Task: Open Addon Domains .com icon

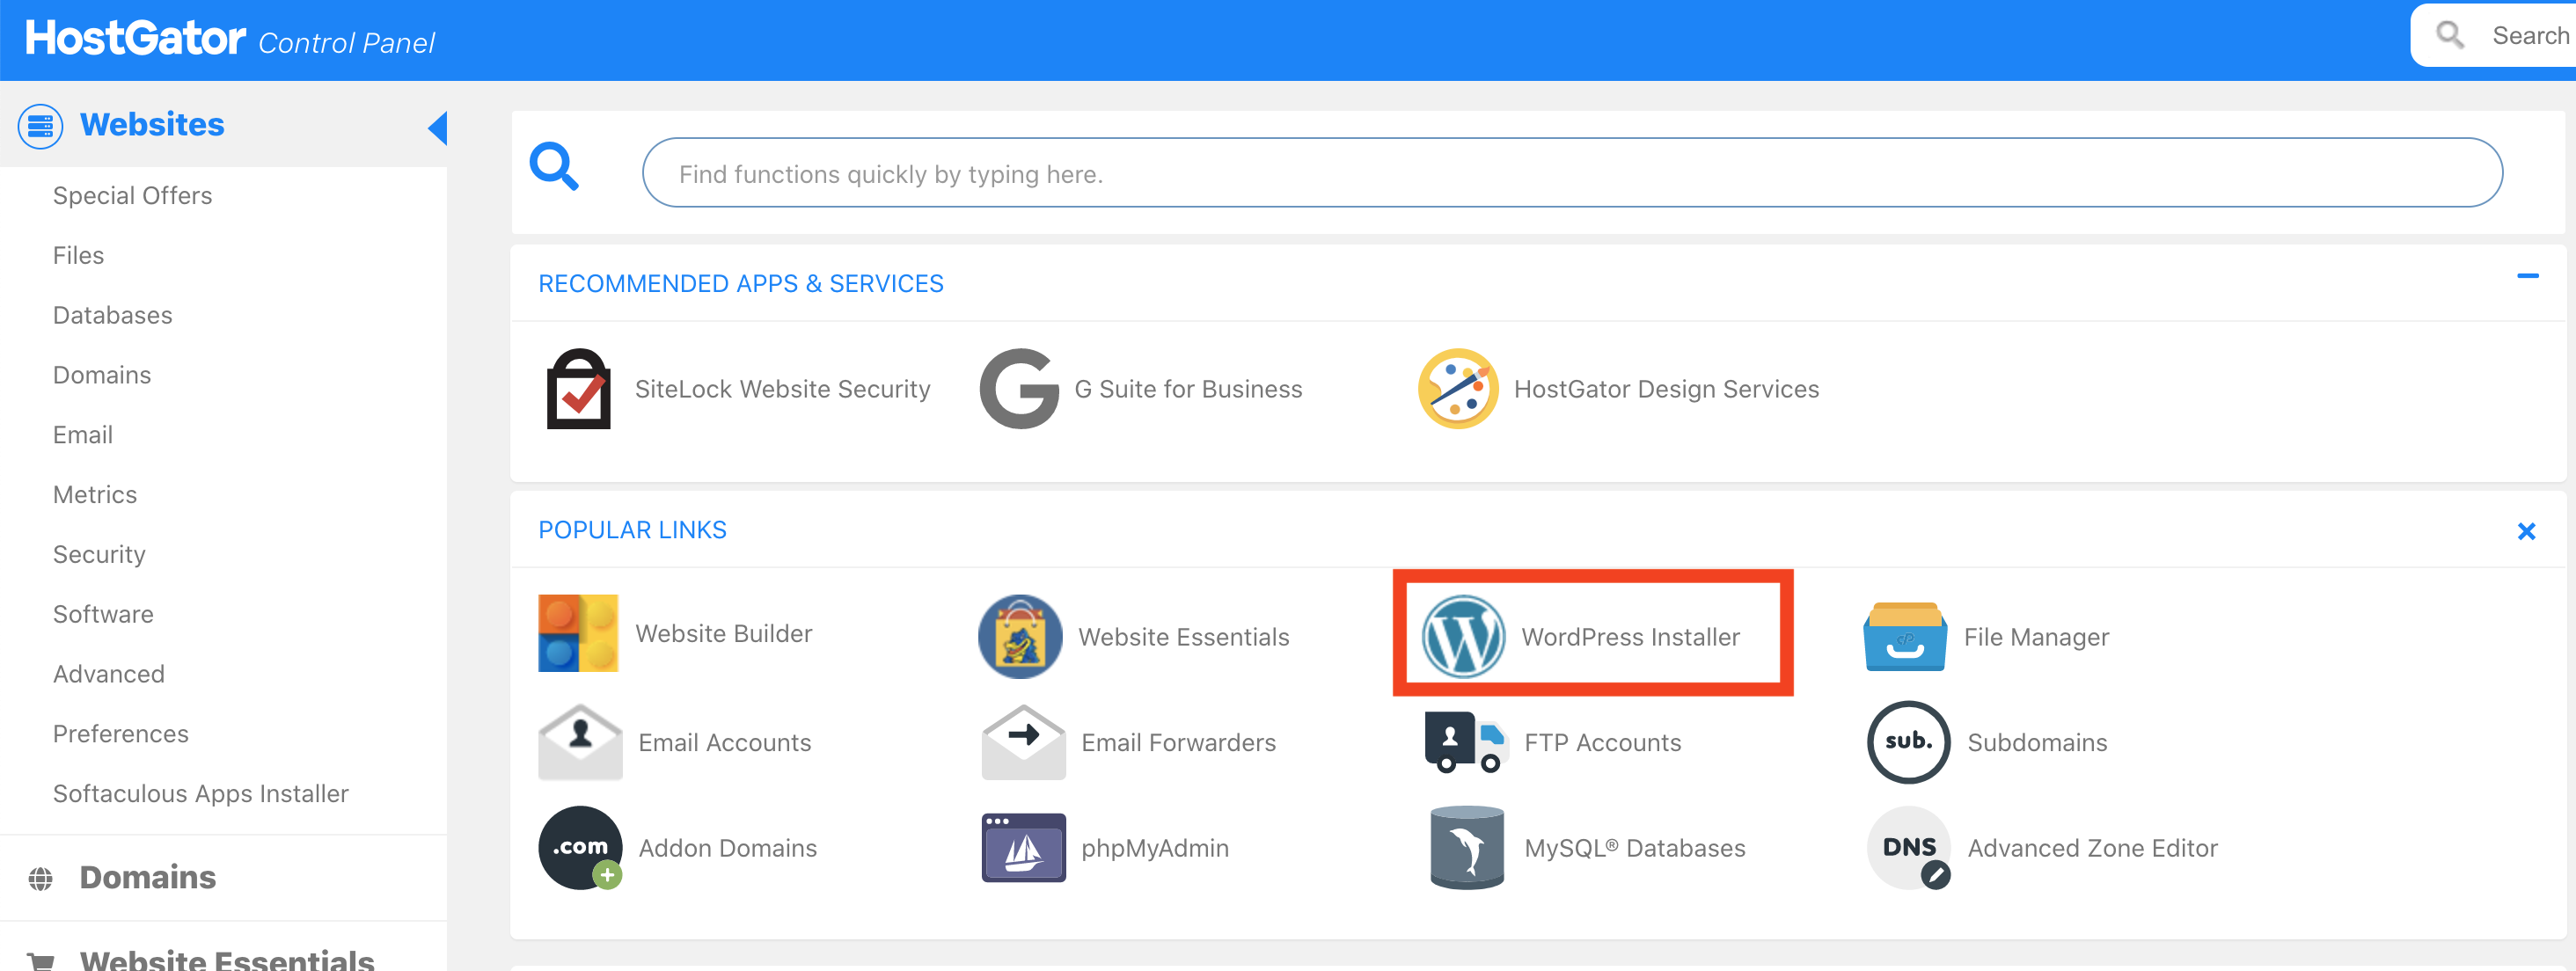Action: (x=580, y=847)
